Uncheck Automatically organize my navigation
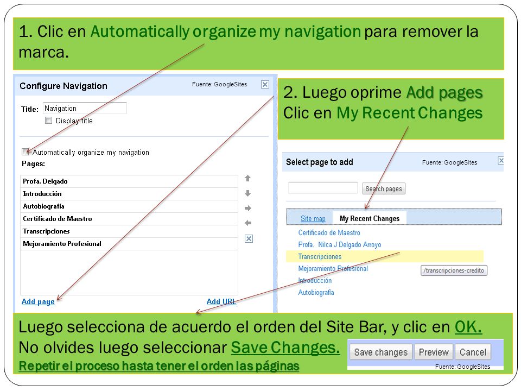The image size is (521, 391). pyautogui.click(x=26, y=152)
